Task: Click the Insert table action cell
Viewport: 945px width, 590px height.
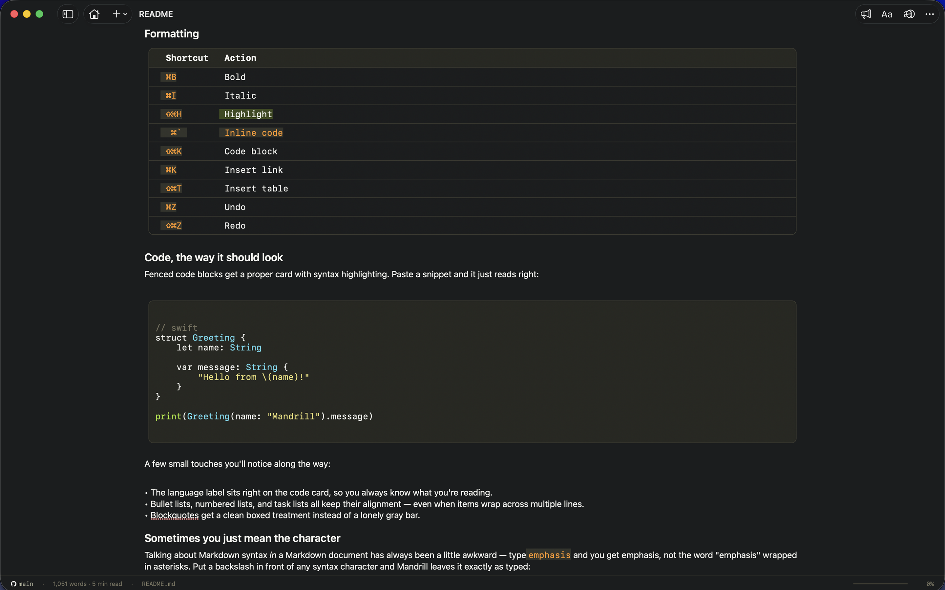Action: (x=256, y=188)
